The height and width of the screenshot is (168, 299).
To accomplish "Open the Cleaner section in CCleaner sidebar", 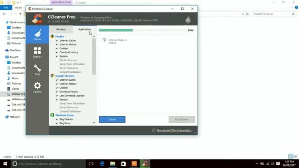I will 37,35.
